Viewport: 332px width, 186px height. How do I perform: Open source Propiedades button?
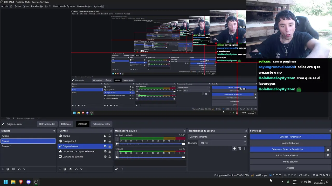pyautogui.click(x=47, y=124)
